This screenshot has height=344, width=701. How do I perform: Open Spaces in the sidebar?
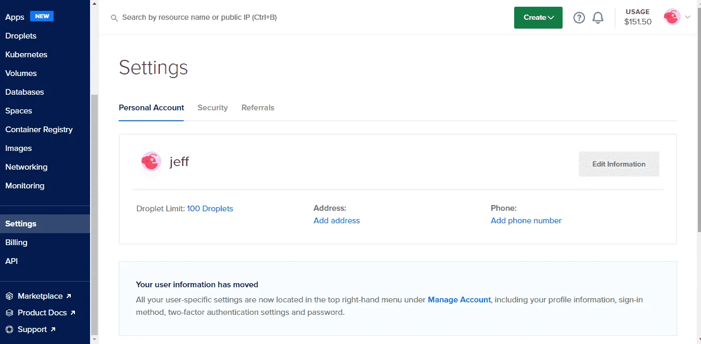pos(19,111)
